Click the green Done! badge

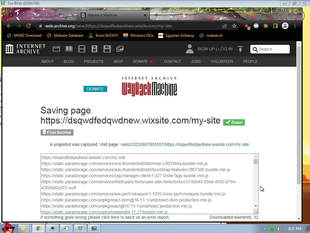pyautogui.click(x=234, y=122)
